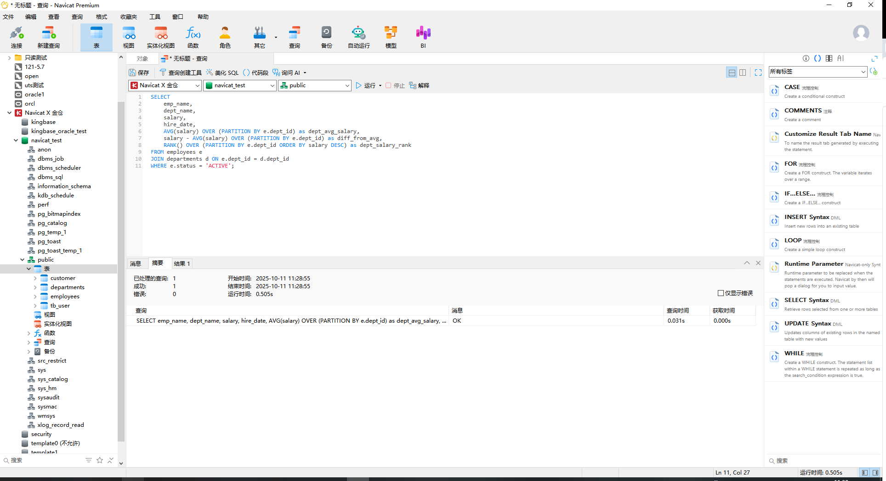This screenshot has height=481, width=886.
Task: Switch to horizontal split editor layout
Action: coord(732,73)
